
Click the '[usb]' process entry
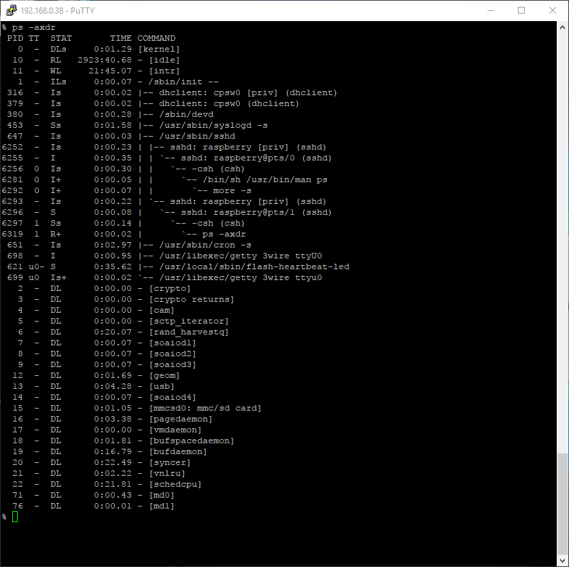(162, 387)
